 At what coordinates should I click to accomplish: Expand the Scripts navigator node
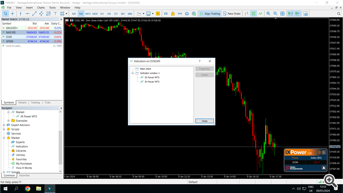pyautogui.click(x=4, y=129)
